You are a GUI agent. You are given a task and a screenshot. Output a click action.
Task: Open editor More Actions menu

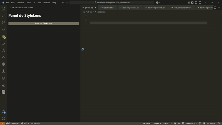[x=219, y=8]
